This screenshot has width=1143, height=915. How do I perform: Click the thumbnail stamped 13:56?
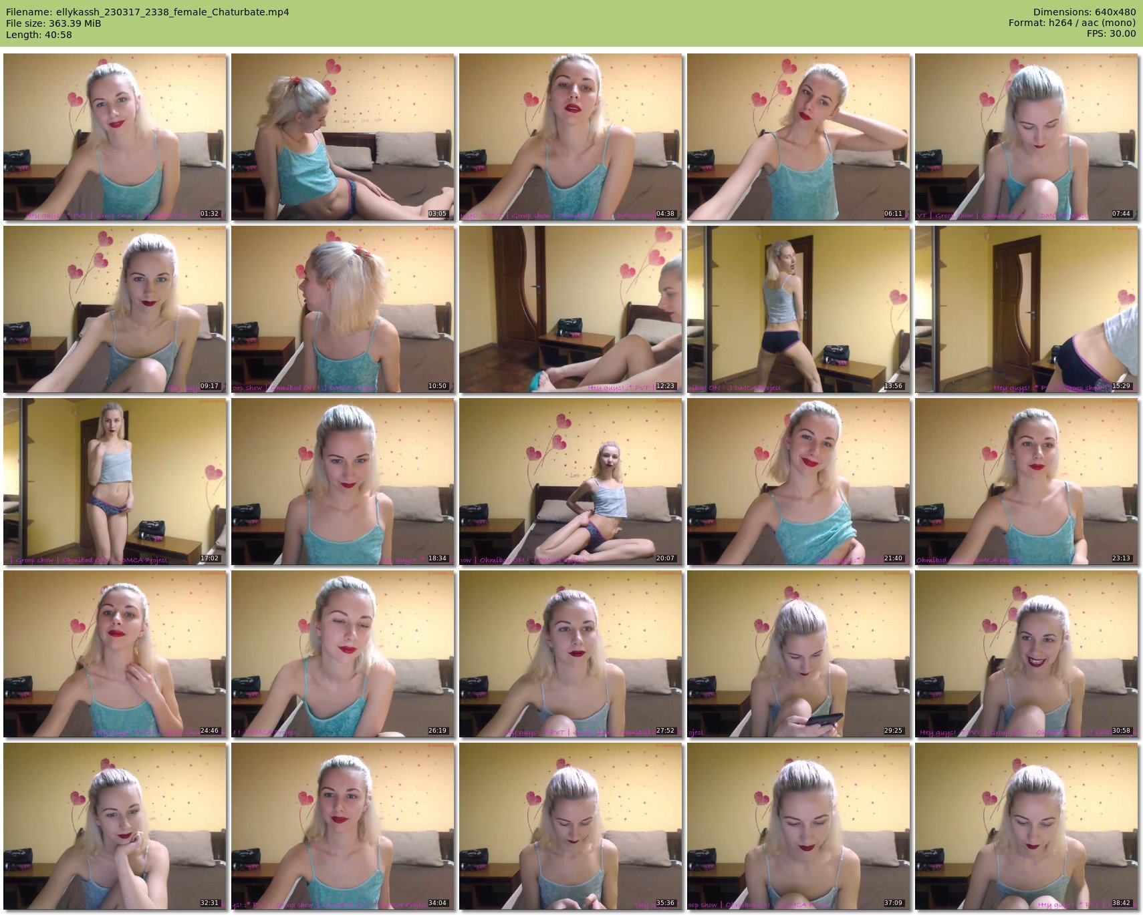pos(799,309)
